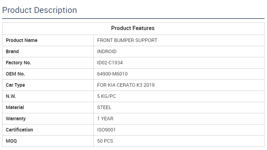Click the 5 KG/PC weight value
Viewport: 267px width, 150px height.
tap(106, 96)
